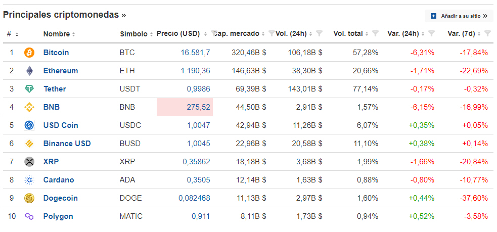
Task: Click the Ethereum diamond logo icon
Action: click(x=29, y=71)
